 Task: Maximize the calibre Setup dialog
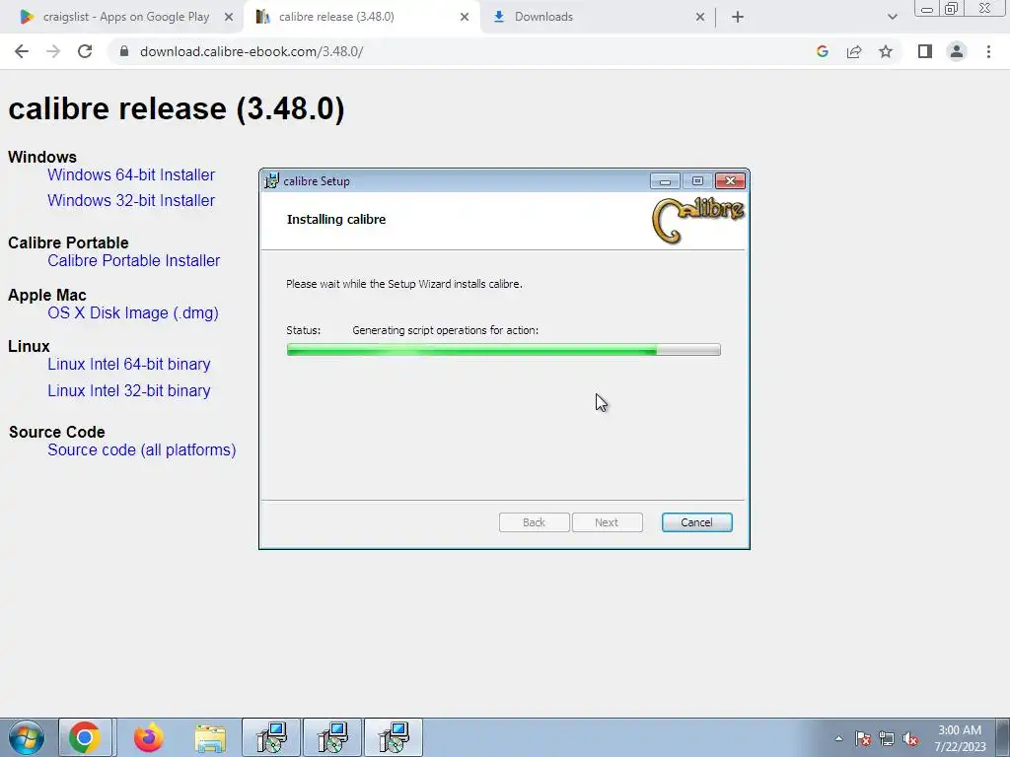pyautogui.click(x=697, y=181)
